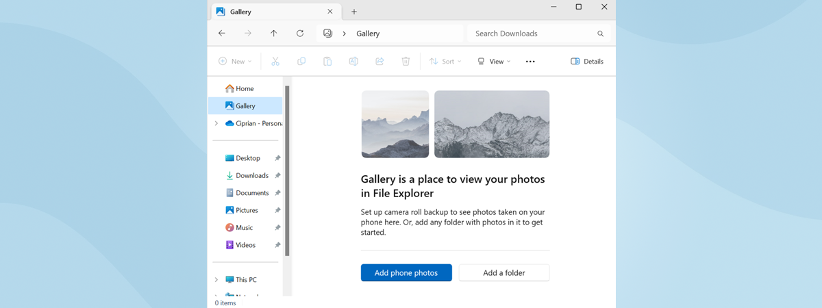This screenshot has width=822, height=308.
Task: Open the New dropdown menu
Action: [x=235, y=62]
